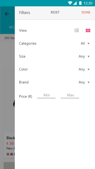
Task: Tap the back arrow icon
Action: pyautogui.click(x=7, y=14)
